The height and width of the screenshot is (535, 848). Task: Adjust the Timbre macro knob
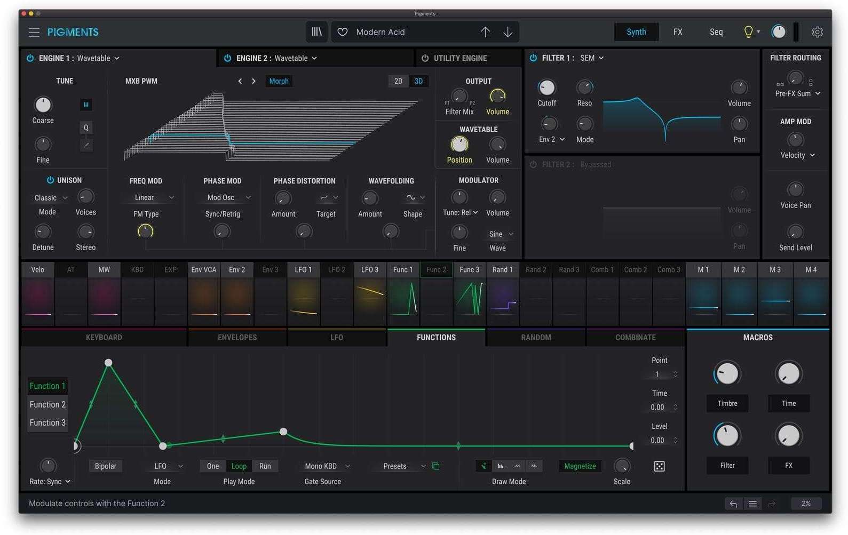coord(727,373)
